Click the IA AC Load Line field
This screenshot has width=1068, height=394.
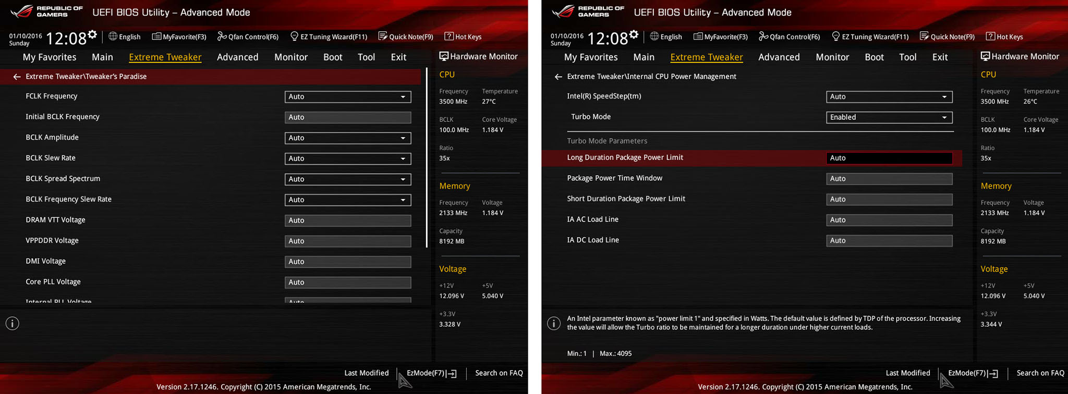[889, 220]
